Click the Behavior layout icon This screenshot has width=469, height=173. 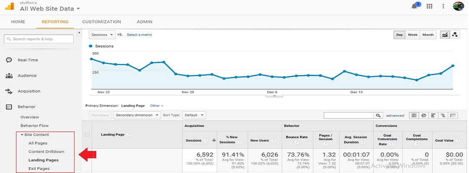coord(9,107)
